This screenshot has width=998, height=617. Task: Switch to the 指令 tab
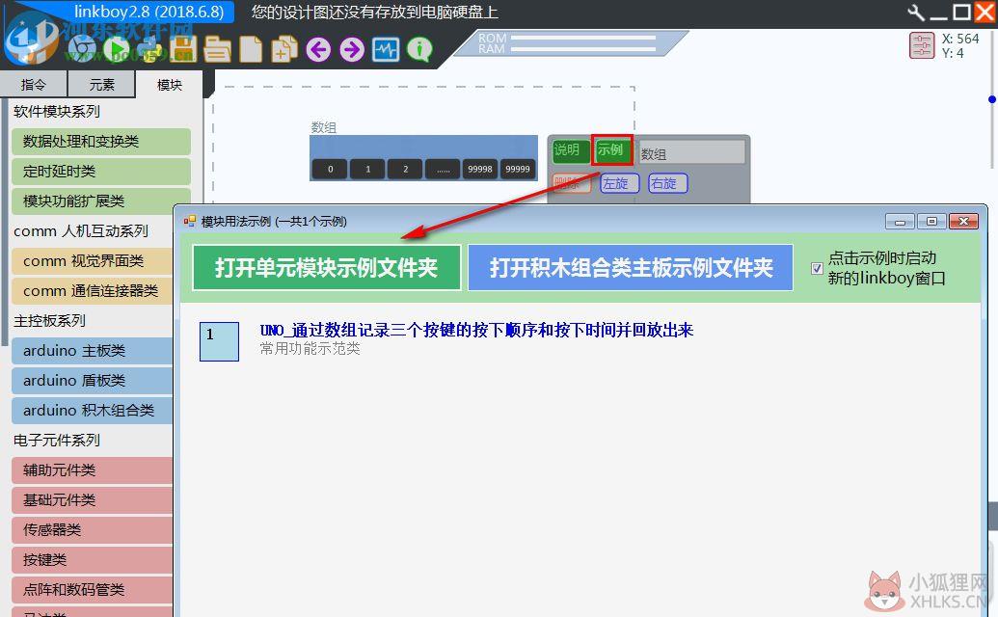pyautogui.click(x=33, y=85)
